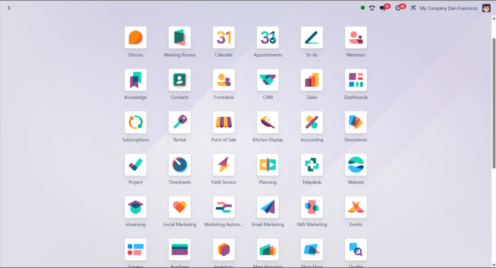Screen dimensions: 496x268
Task: Open the Frontdesk app
Action: coord(224,80)
